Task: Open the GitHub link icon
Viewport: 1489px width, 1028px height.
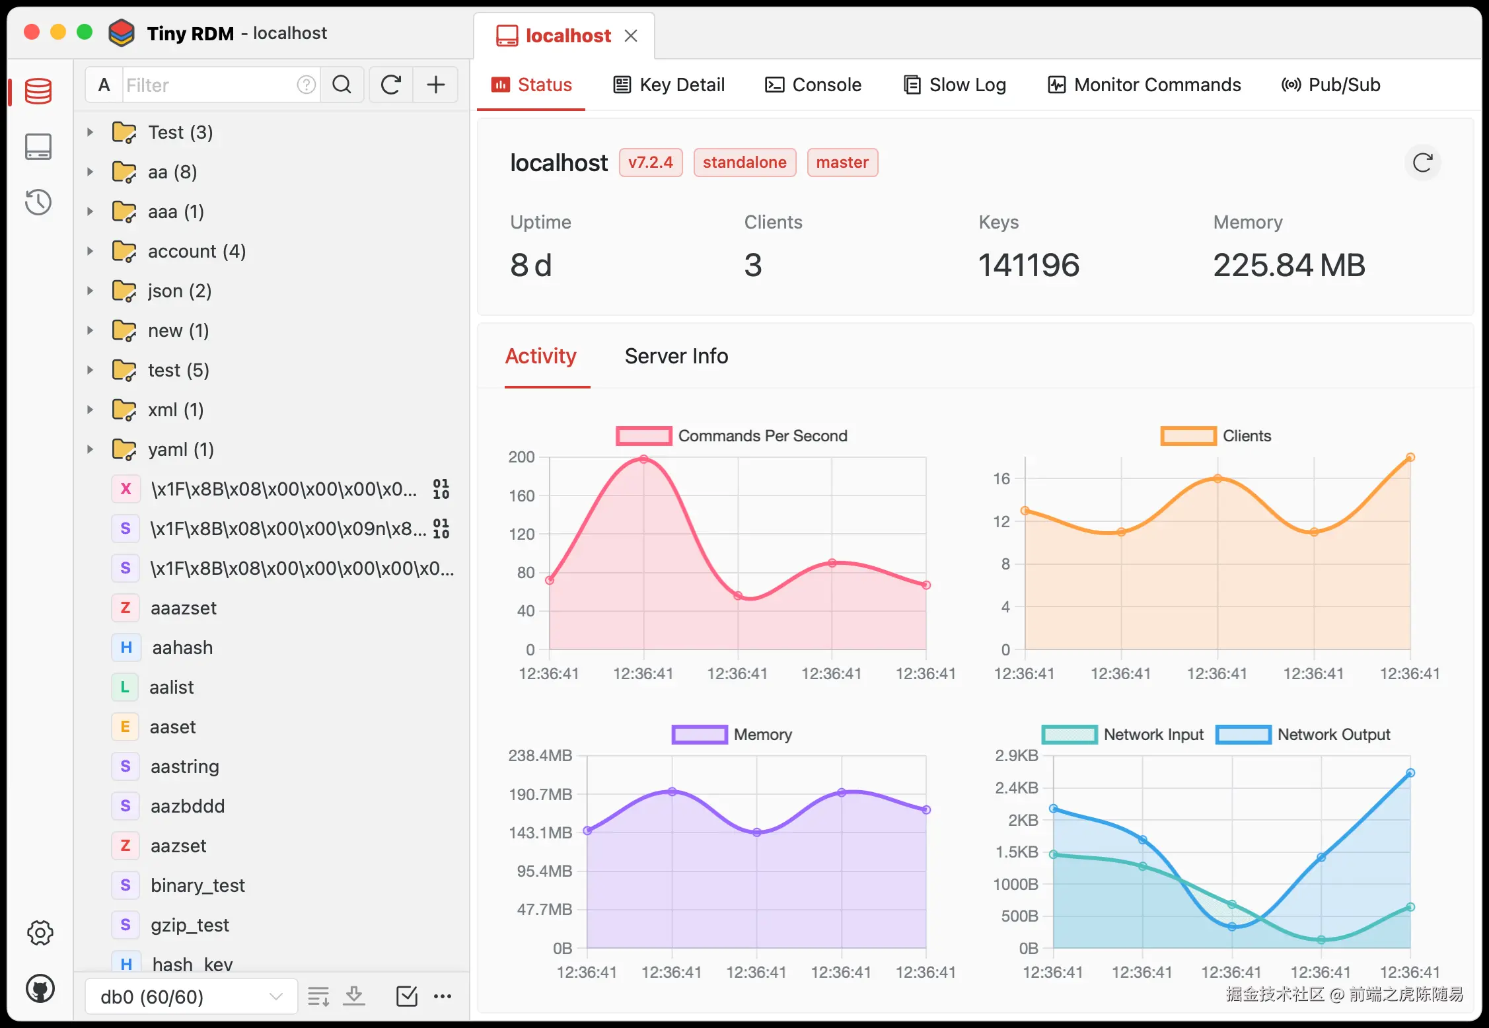Action: pyautogui.click(x=40, y=989)
